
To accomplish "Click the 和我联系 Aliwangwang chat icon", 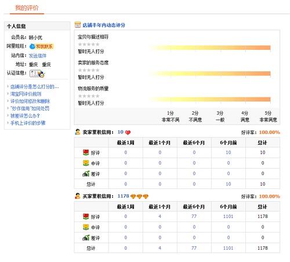I will click(41, 46).
